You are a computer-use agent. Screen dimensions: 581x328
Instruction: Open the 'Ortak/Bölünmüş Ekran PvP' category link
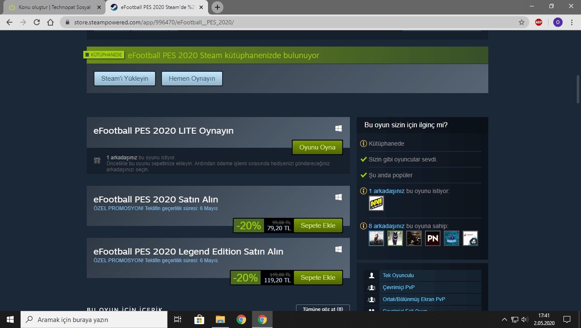[x=414, y=299]
